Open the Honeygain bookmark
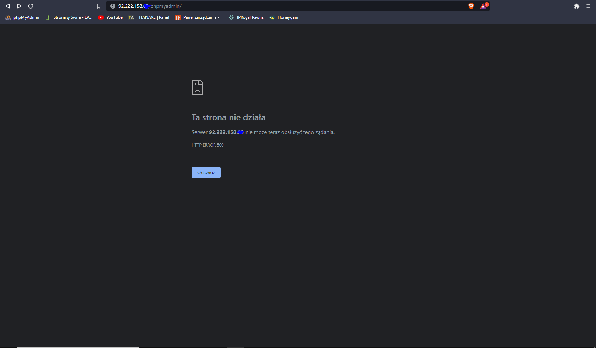The width and height of the screenshot is (596, 348). click(284, 17)
